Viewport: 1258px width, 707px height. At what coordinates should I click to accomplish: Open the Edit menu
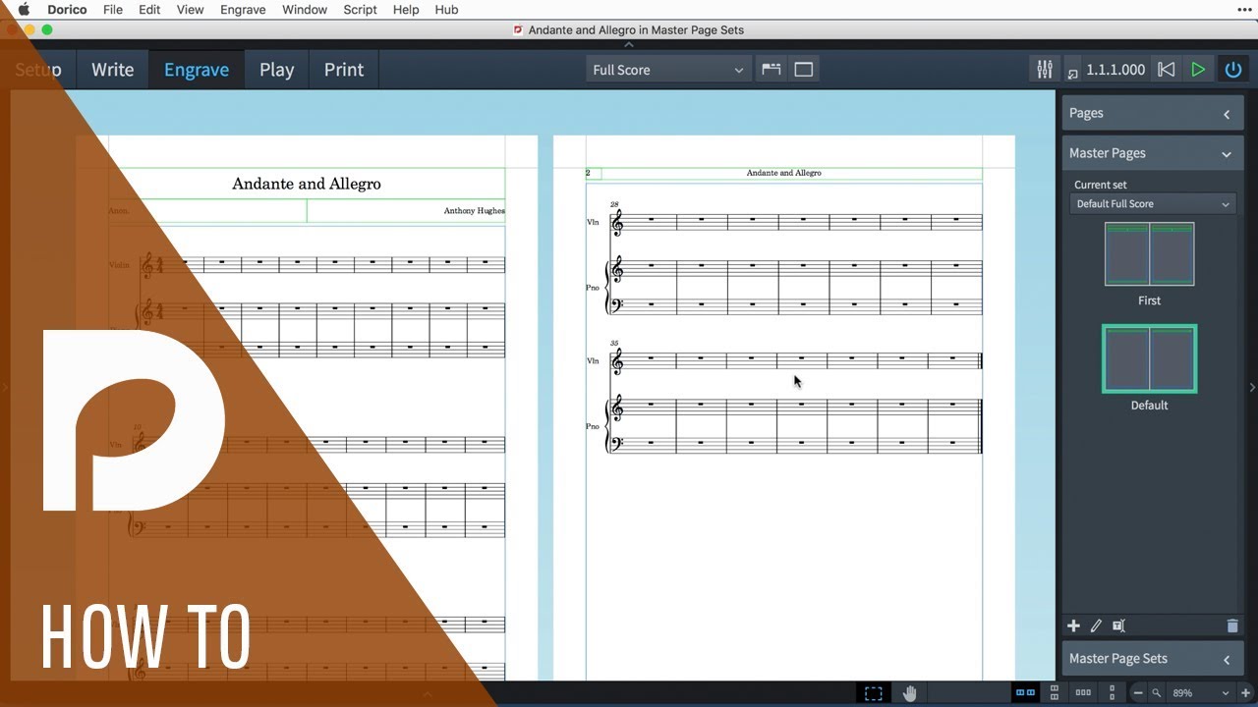pos(149,10)
